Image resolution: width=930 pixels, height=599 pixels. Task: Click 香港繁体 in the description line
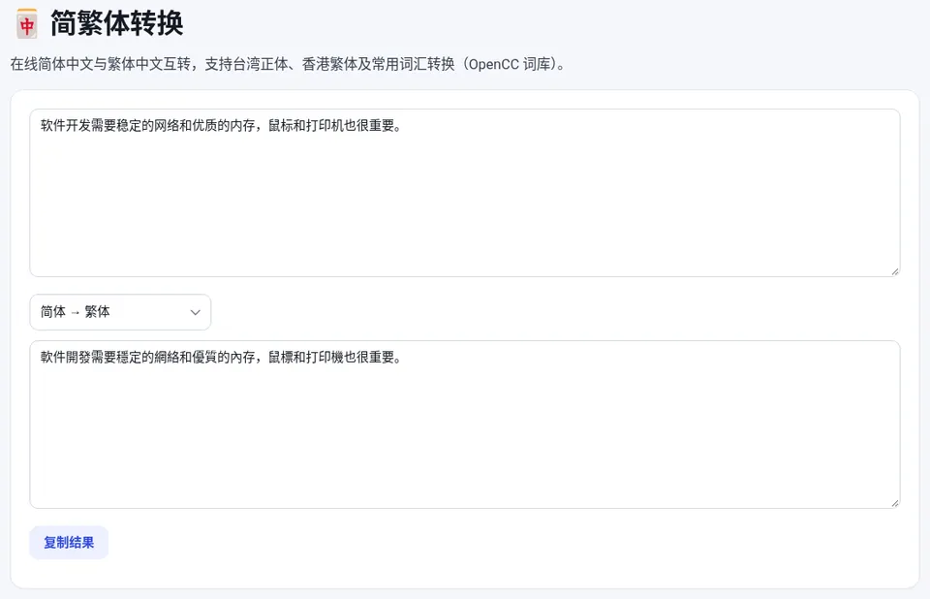(329, 64)
